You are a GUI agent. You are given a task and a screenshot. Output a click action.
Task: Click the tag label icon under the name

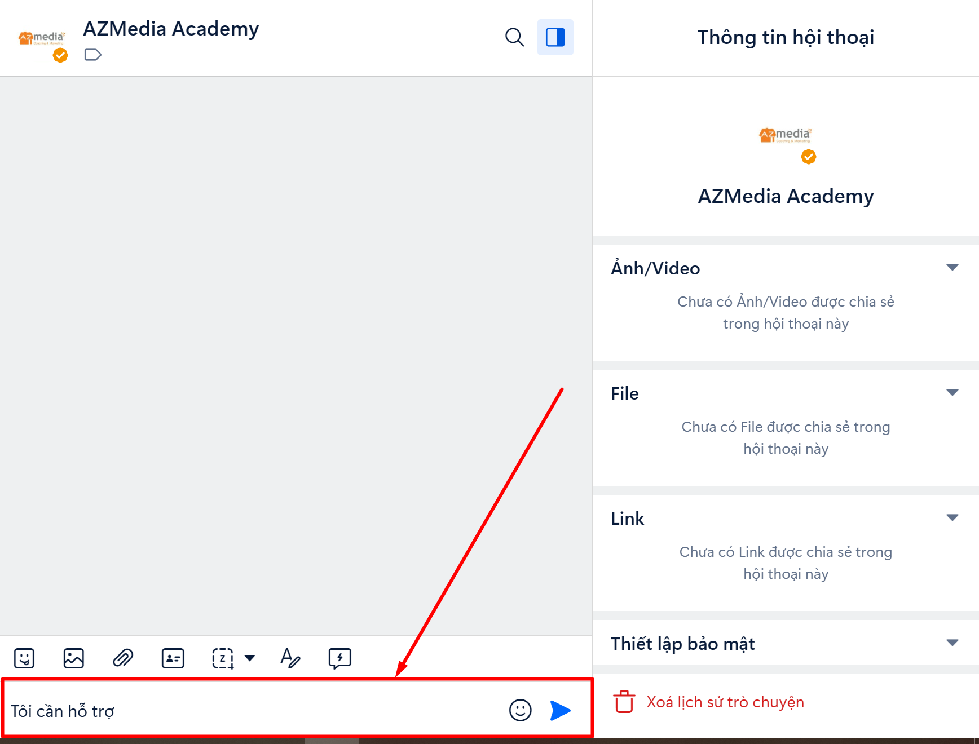tap(92, 55)
